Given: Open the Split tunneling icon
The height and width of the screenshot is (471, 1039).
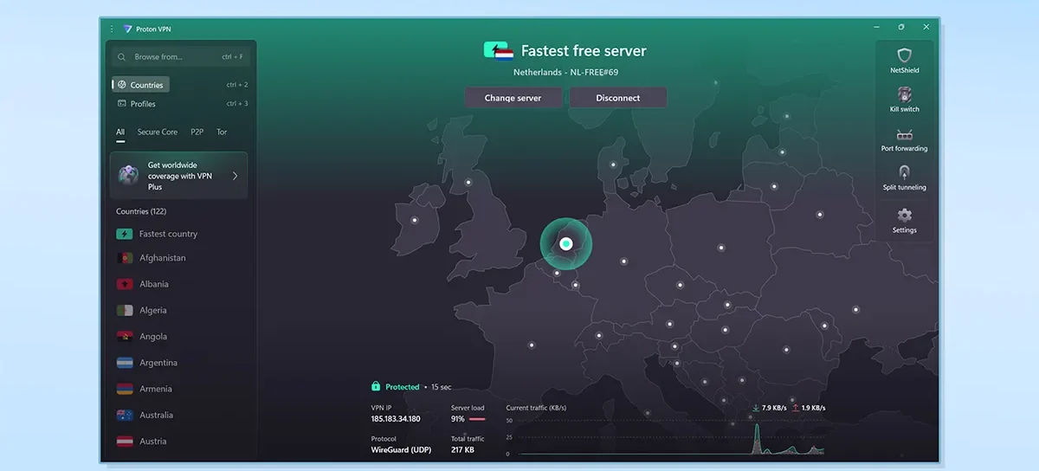Looking at the screenshot, I should tap(904, 172).
